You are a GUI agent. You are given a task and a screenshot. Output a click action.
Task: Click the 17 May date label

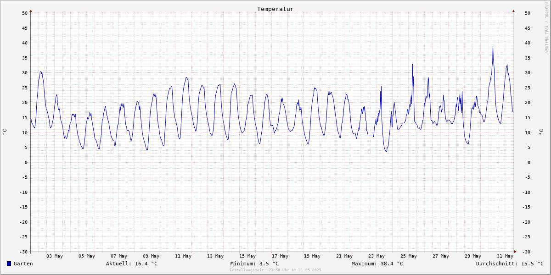click(280, 256)
